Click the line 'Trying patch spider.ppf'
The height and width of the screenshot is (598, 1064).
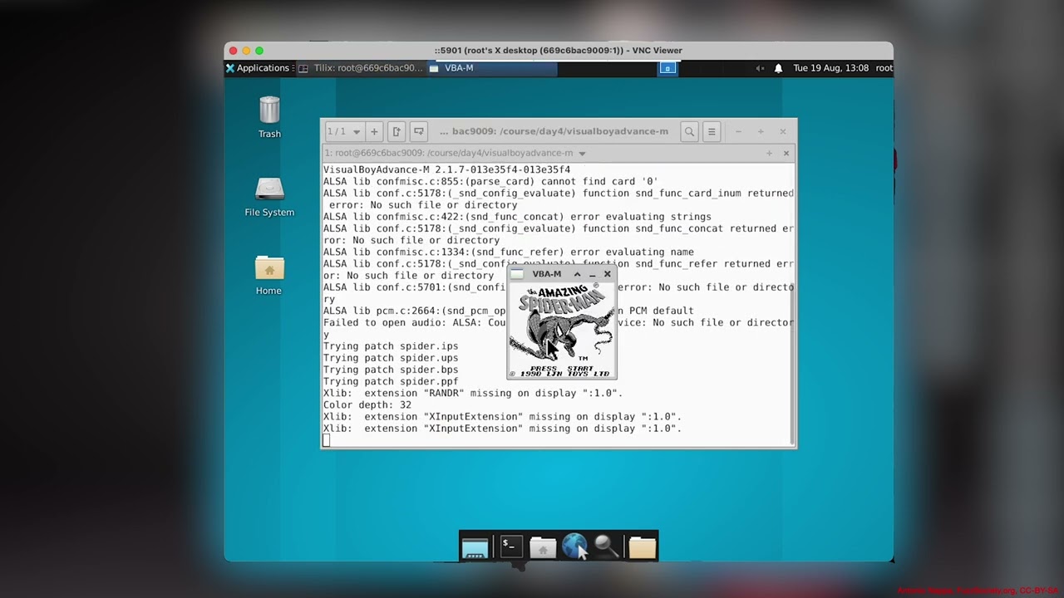391,381
